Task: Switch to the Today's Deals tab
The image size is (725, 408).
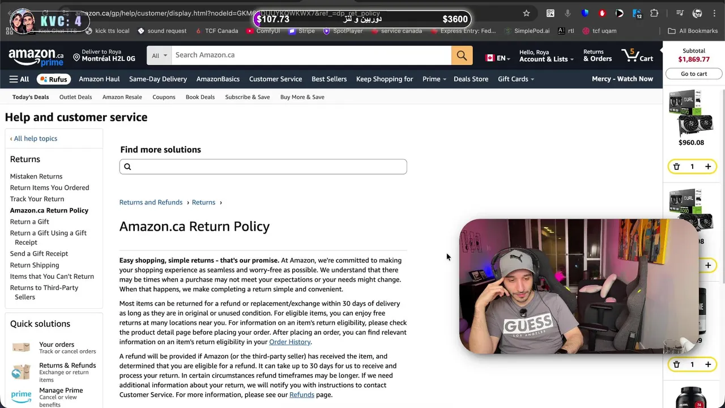Action: pyautogui.click(x=31, y=97)
